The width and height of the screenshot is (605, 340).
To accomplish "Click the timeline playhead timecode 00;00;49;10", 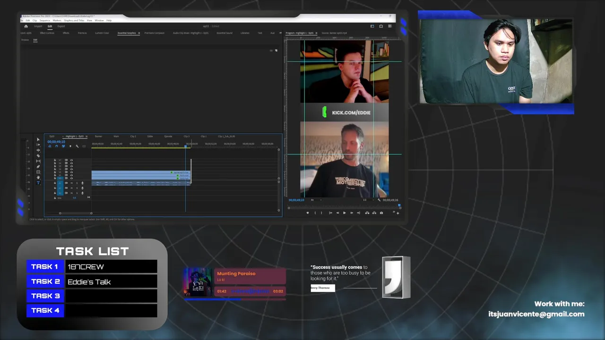I will pyautogui.click(x=56, y=142).
